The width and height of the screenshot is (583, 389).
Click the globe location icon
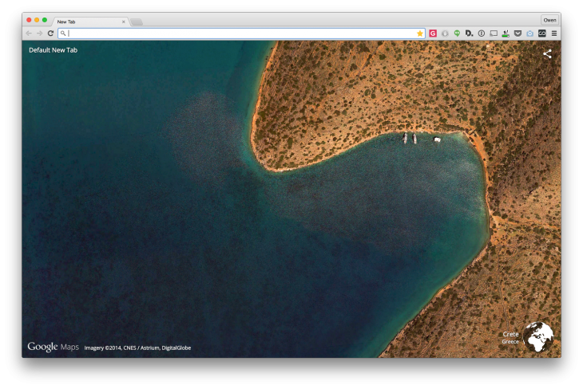pos(538,337)
